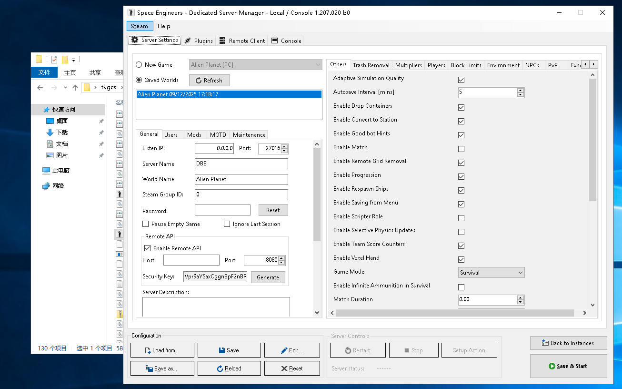Increase the Autosave Interval with up arrow
Viewport: 622px width, 389px height.
[x=521, y=90]
